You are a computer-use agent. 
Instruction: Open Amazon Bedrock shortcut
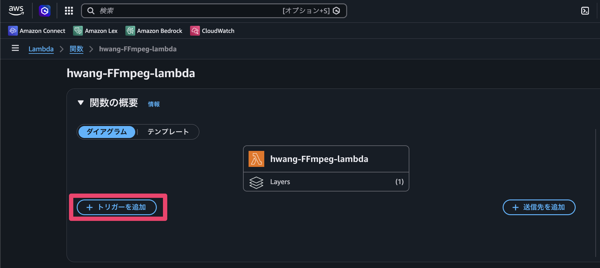pyautogui.click(x=154, y=31)
